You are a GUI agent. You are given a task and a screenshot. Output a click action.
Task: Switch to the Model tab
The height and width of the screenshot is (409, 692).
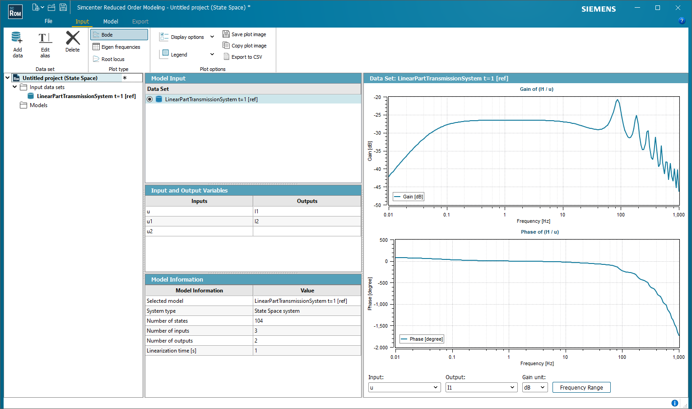(x=111, y=22)
